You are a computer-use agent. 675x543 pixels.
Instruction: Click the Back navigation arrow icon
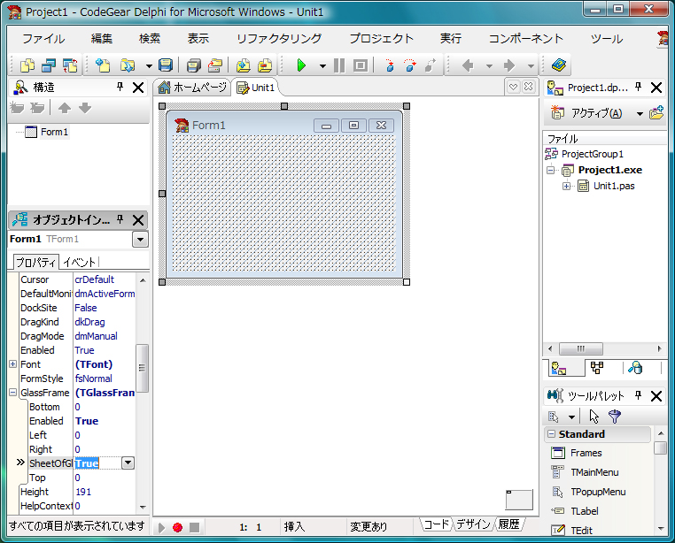(468, 65)
